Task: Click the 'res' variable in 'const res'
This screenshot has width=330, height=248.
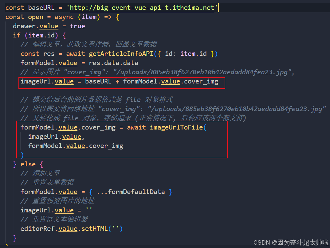Action: tap(49, 54)
